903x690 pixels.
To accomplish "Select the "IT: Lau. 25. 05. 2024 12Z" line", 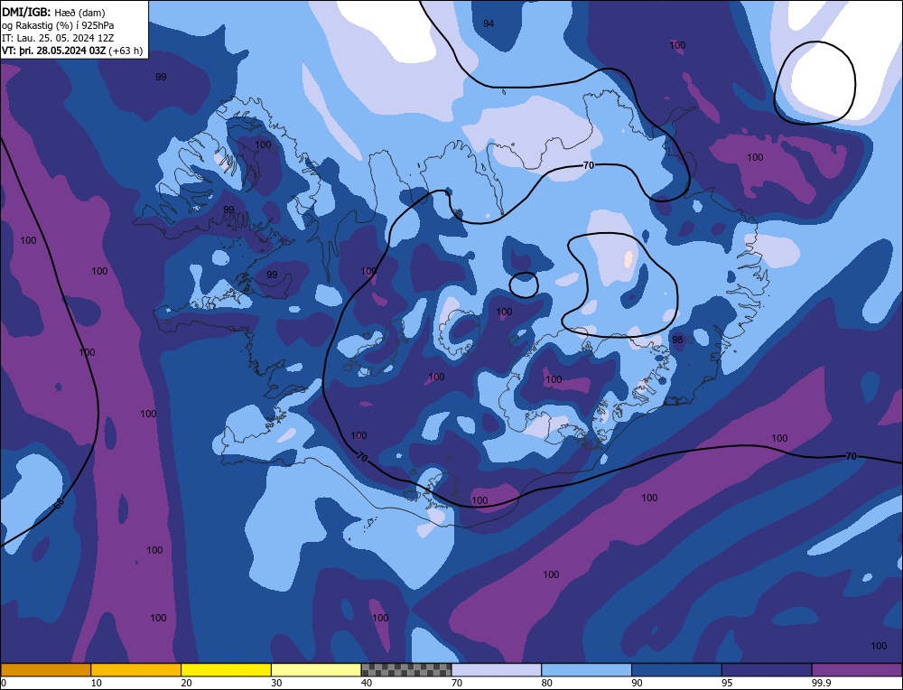I will pos(58,38).
